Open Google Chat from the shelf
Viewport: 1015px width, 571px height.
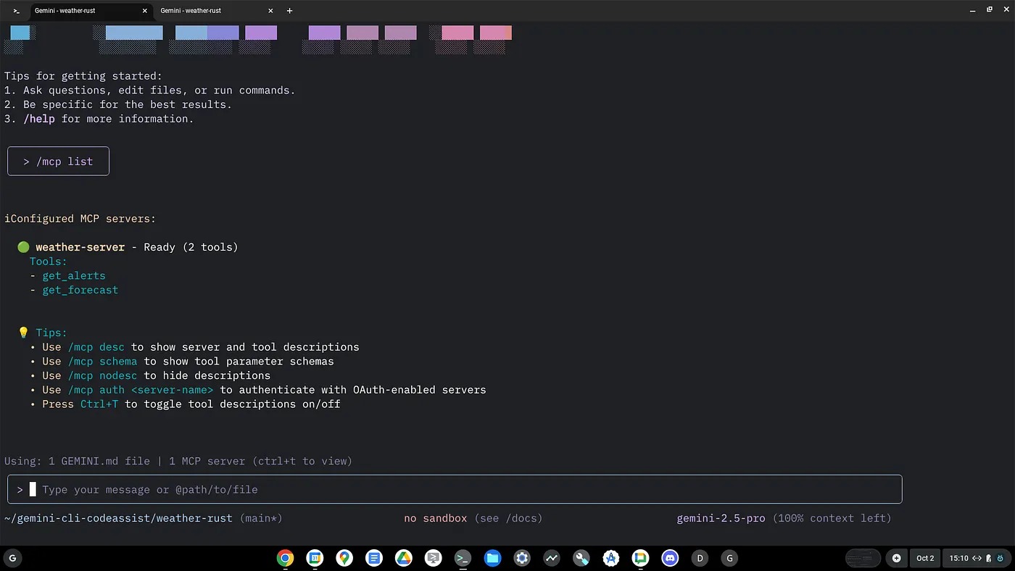pyautogui.click(x=640, y=558)
